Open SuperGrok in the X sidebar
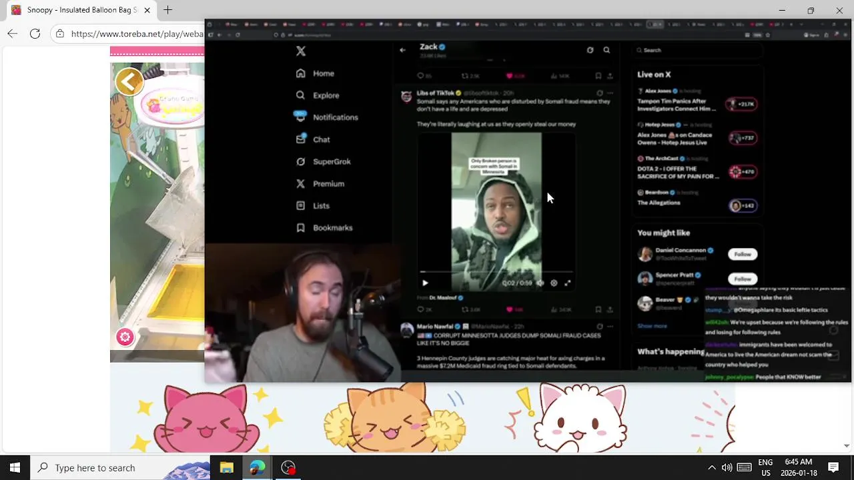Viewport: 854px width, 480px height. pos(323,161)
